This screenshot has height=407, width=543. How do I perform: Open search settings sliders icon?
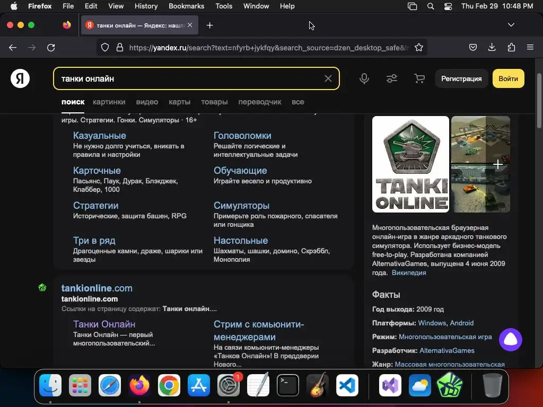click(392, 78)
